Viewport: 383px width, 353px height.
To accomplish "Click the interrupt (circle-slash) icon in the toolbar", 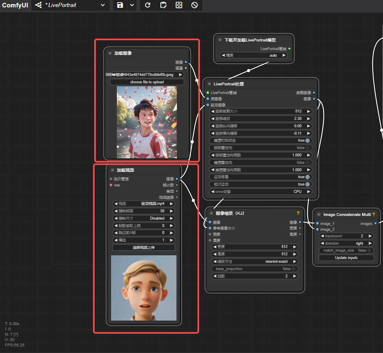I will pos(195,5).
